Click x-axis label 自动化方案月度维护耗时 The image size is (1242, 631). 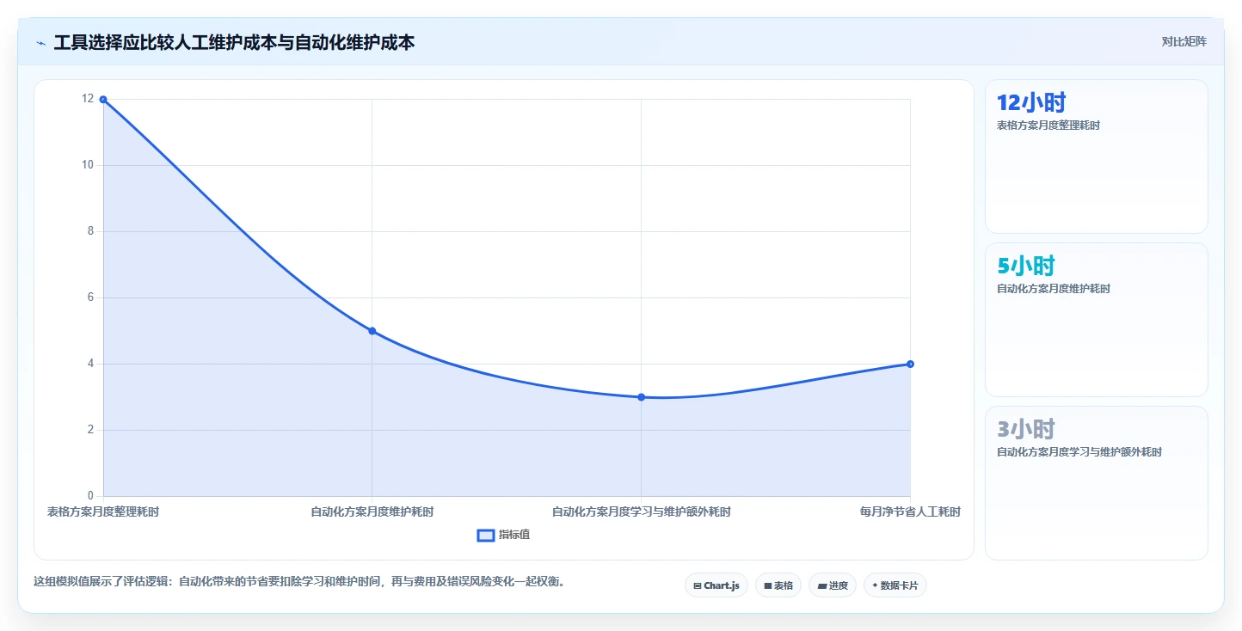click(372, 512)
